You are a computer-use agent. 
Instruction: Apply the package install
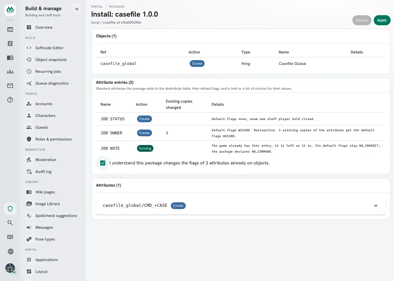click(382, 20)
